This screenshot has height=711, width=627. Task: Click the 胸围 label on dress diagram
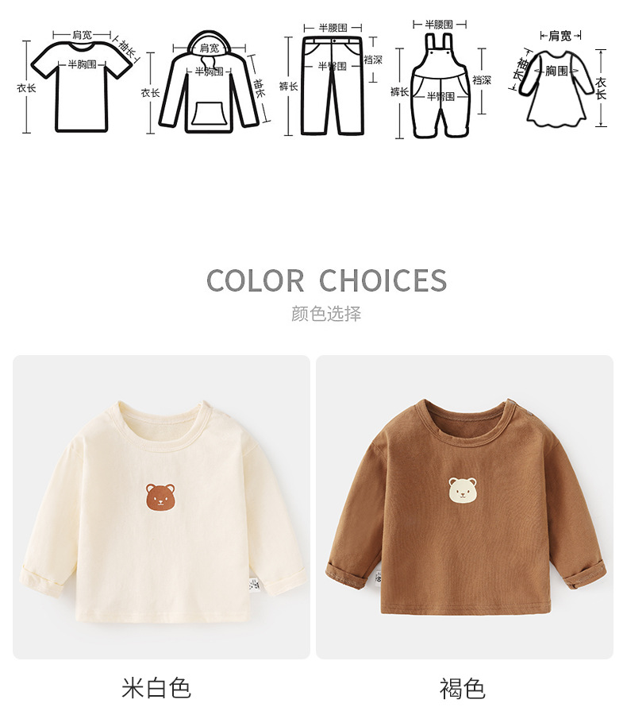[x=556, y=71]
